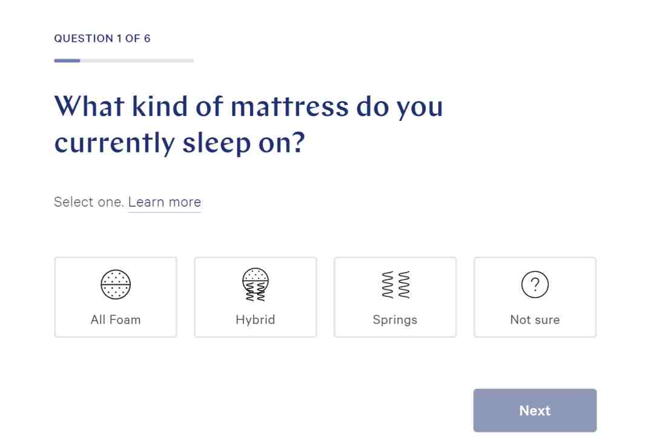Screen dimensions: 654x444
Task: Open the Learn more link
Action: tap(164, 202)
